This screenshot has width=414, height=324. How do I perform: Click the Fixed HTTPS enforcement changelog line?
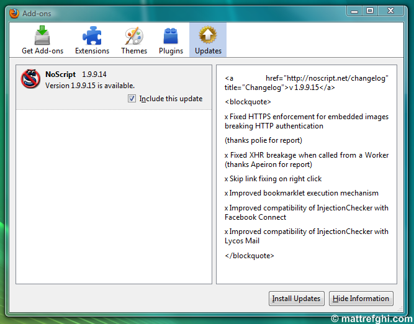[x=307, y=121]
